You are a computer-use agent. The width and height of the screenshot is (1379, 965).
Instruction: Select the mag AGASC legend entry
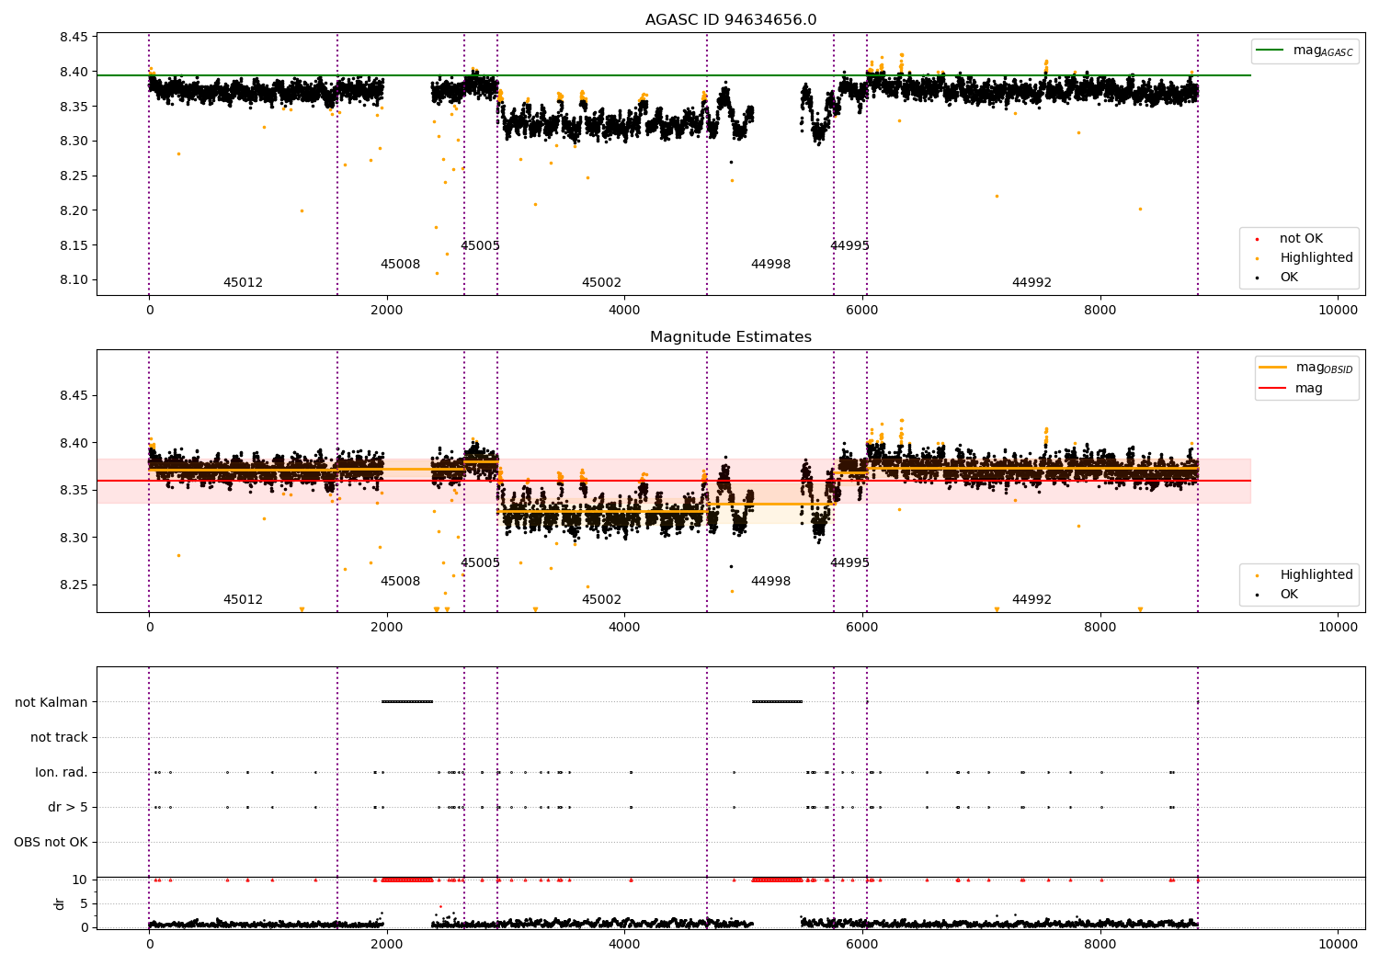1305,51
